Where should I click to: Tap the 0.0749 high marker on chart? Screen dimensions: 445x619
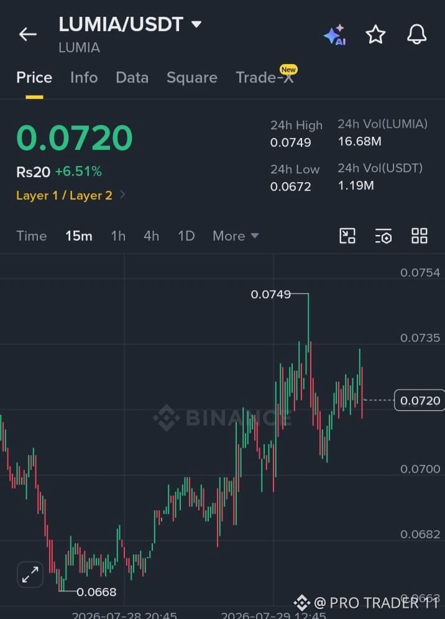click(271, 295)
